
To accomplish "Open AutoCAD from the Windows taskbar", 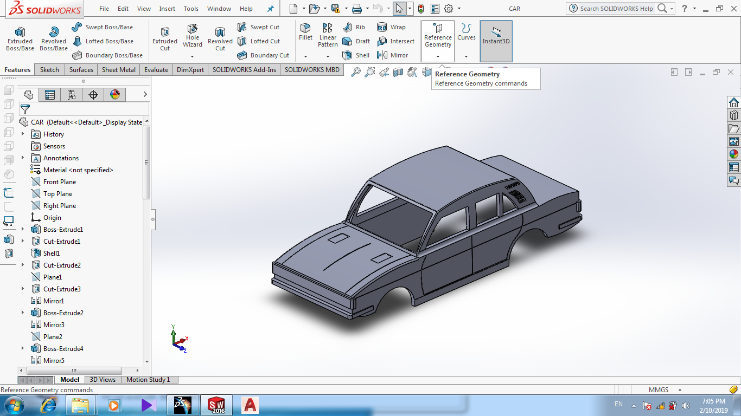I will [x=250, y=405].
